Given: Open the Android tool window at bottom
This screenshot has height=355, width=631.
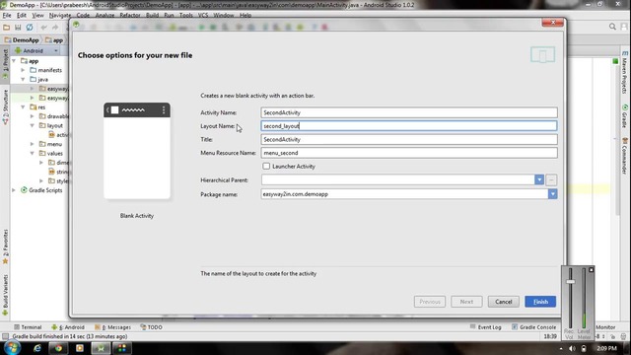Looking at the screenshot, I should pos(68,327).
